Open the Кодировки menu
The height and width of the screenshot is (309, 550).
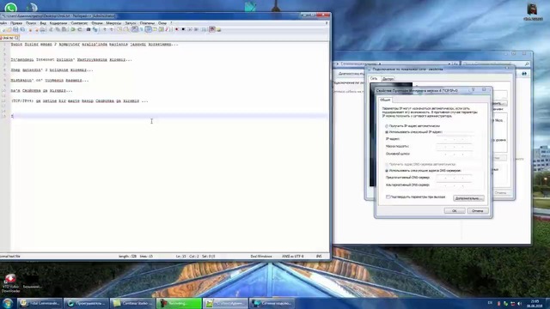pyautogui.click(x=58, y=23)
